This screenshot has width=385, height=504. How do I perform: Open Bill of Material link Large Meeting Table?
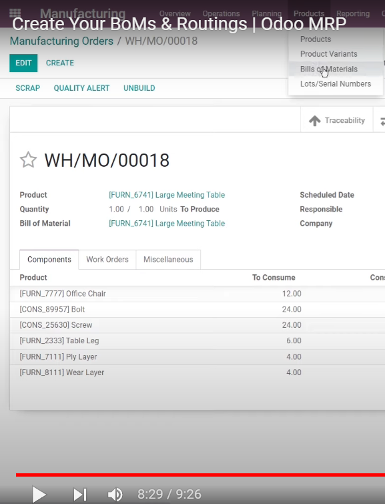tap(167, 224)
